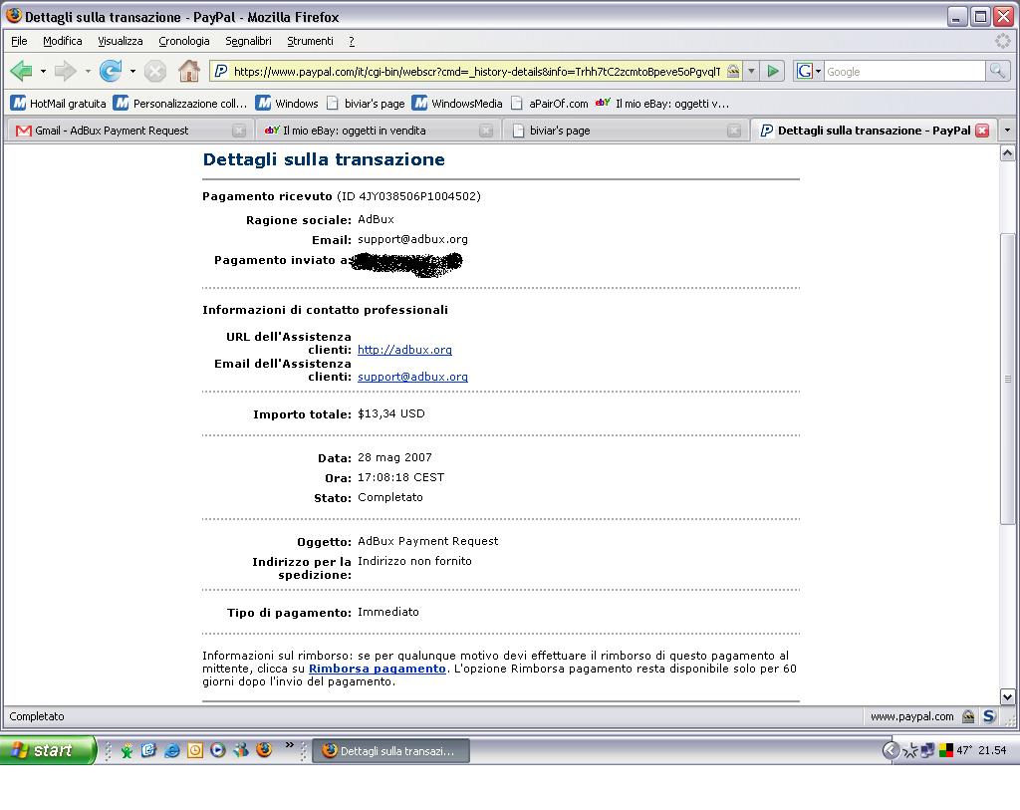Open the File menu

tap(19, 41)
